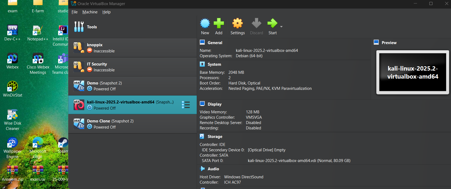Open the File menu
This screenshot has height=189, width=451.
click(74, 12)
